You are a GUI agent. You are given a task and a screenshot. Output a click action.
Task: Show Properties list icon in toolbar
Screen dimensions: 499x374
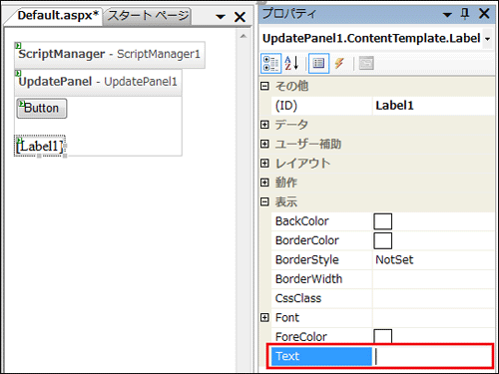[318, 63]
